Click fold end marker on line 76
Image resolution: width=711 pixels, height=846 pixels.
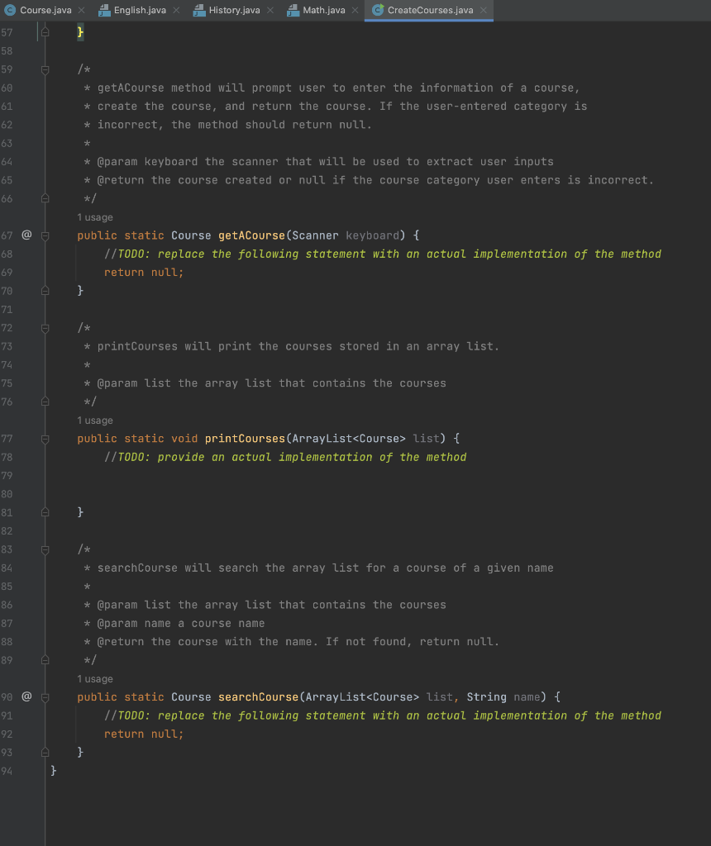click(x=45, y=402)
